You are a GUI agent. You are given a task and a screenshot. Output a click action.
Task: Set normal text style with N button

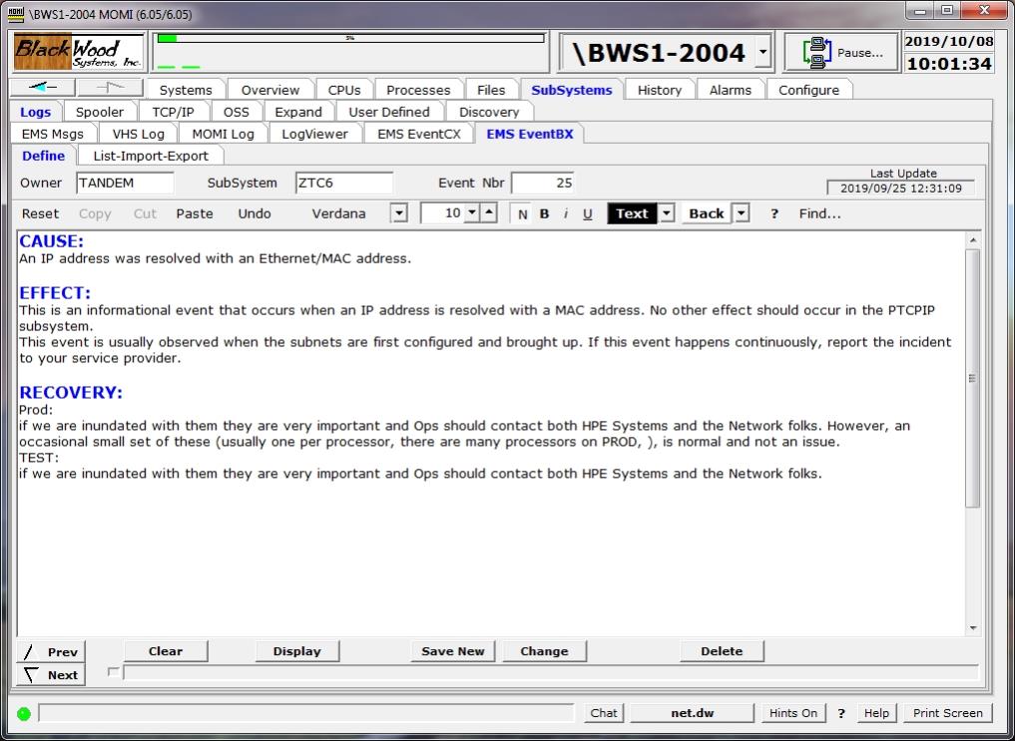tap(522, 213)
